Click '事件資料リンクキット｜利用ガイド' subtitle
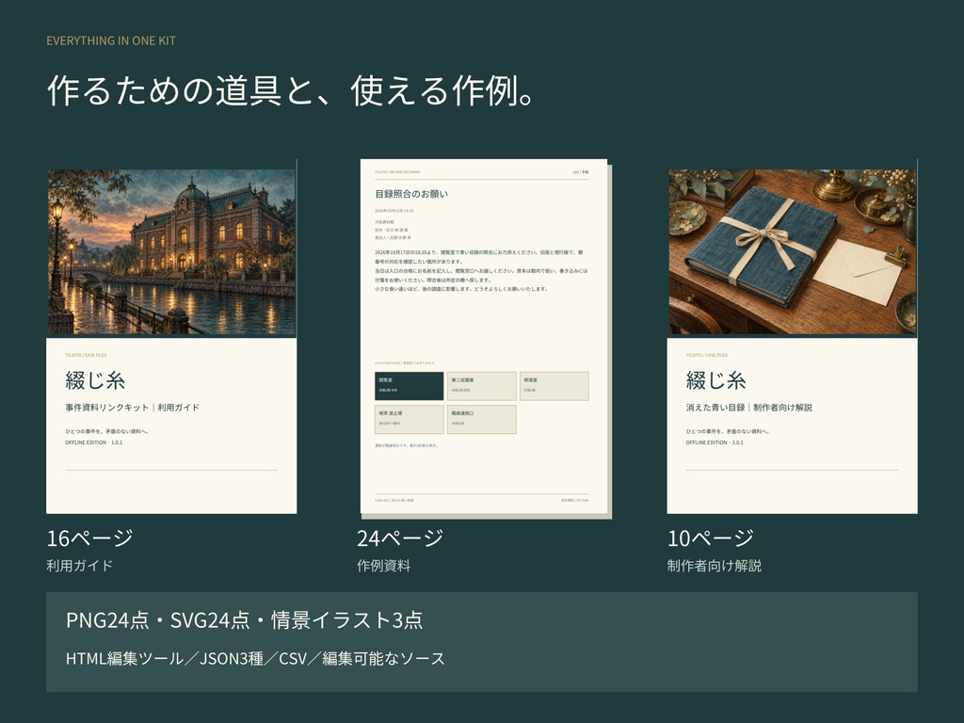Screen dimensions: 964x723 pos(132,407)
